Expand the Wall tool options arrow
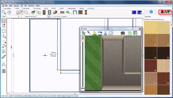The height and width of the screenshot is (98, 173). pyautogui.click(x=22, y=14)
